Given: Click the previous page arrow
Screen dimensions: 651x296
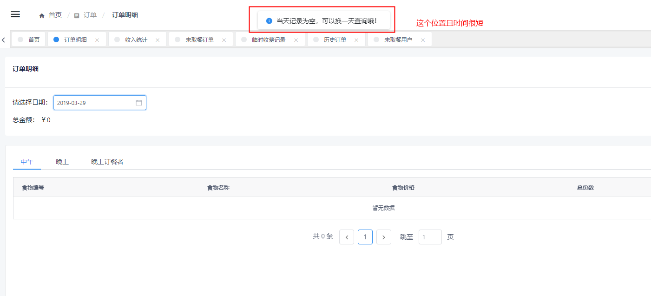Looking at the screenshot, I should [347, 237].
